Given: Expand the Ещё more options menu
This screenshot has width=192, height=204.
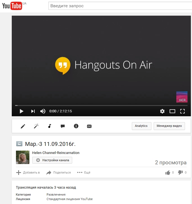Looking at the screenshot, I should (84, 172).
